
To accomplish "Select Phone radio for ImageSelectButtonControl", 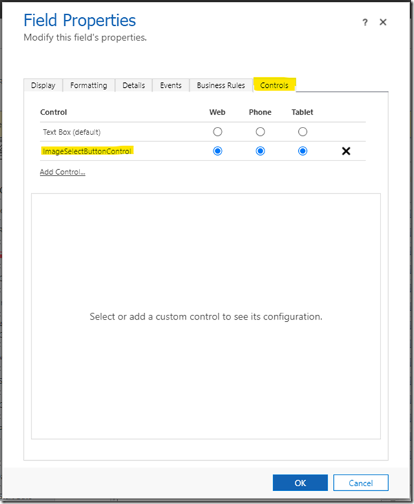I will click(260, 151).
